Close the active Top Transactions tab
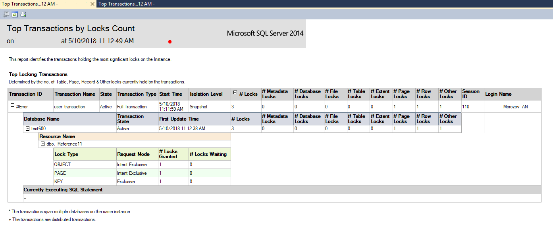Image resolution: width=553 pixels, height=225 pixels. 92,4
